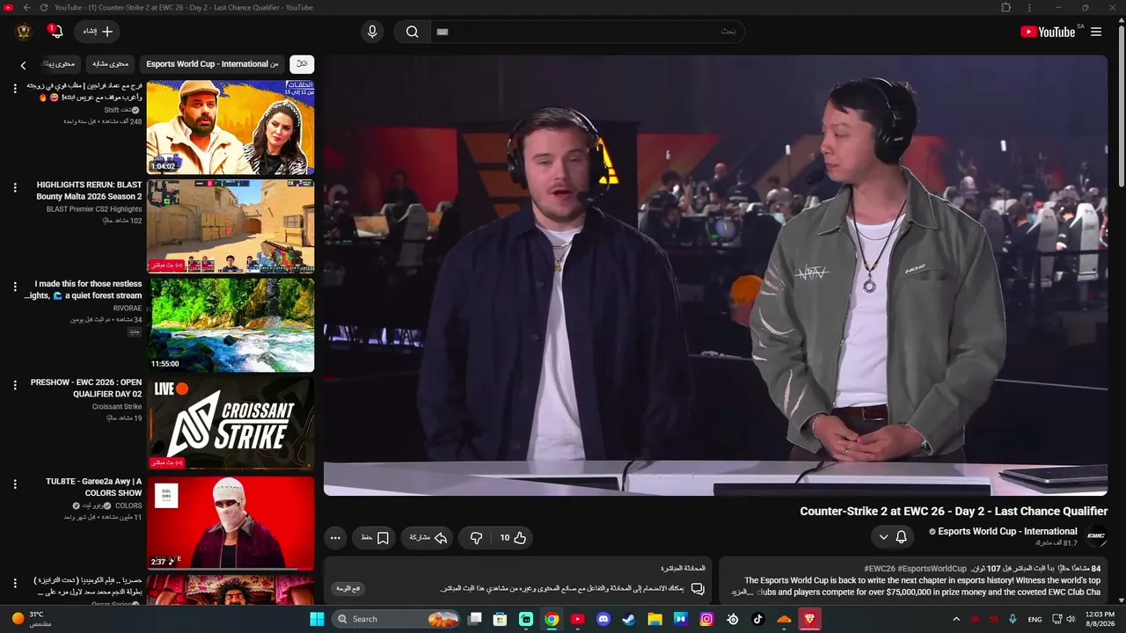Open options for quiet forest stream video
The width and height of the screenshot is (1126, 633).
[15, 287]
